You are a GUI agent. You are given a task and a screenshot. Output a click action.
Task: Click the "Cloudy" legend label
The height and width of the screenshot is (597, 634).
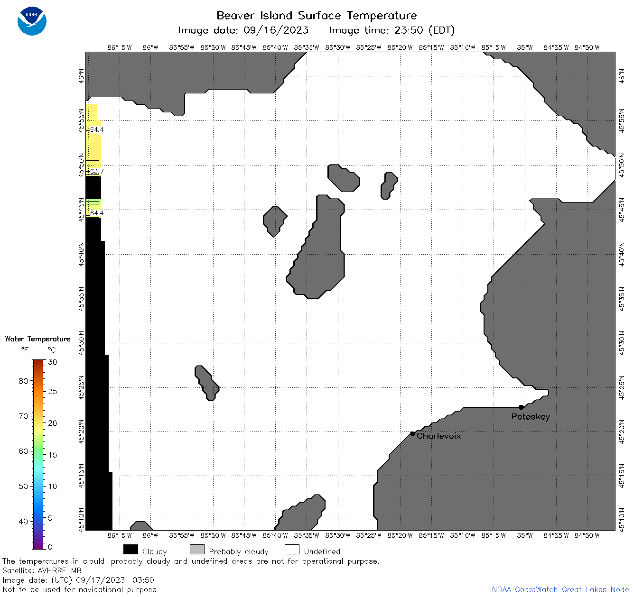pos(154,551)
